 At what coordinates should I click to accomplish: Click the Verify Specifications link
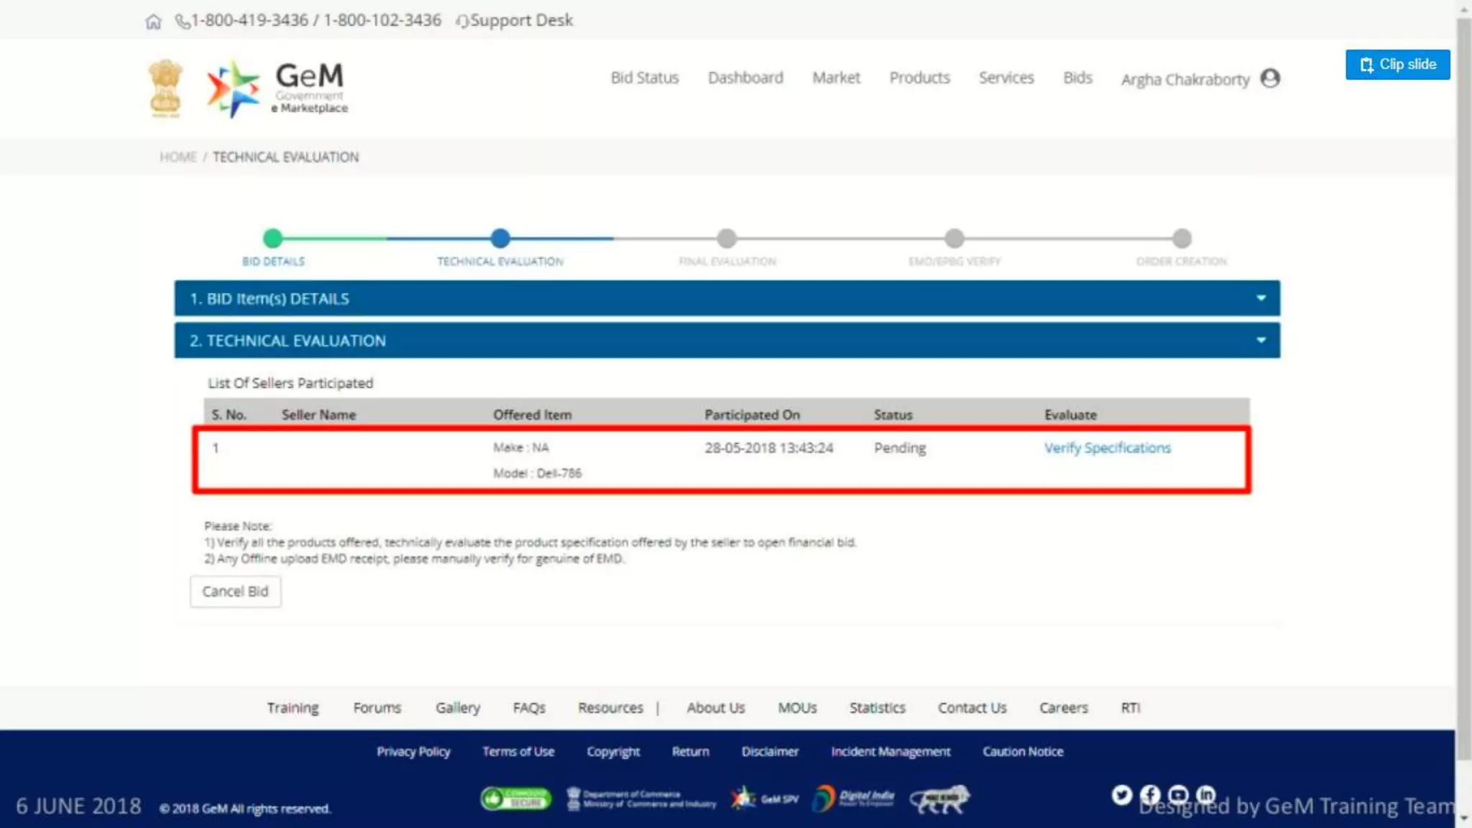(x=1107, y=448)
